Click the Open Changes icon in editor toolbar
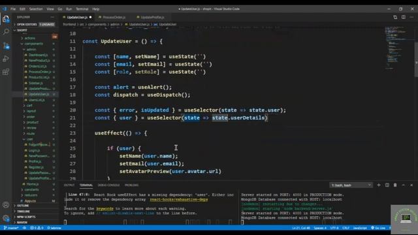This screenshot has height=235, width=418. click(x=395, y=17)
